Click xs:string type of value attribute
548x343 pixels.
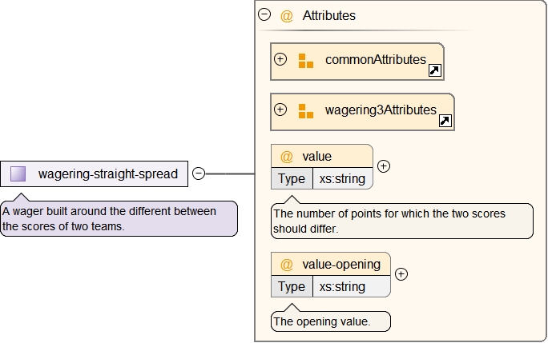[x=342, y=178]
